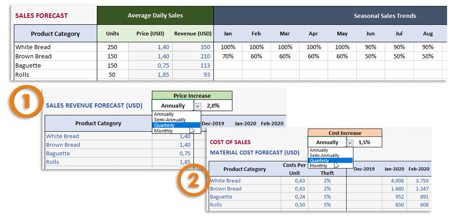Click Brown Bread Aug seasonal value 50%

pyautogui.click(x=428, y=56)
